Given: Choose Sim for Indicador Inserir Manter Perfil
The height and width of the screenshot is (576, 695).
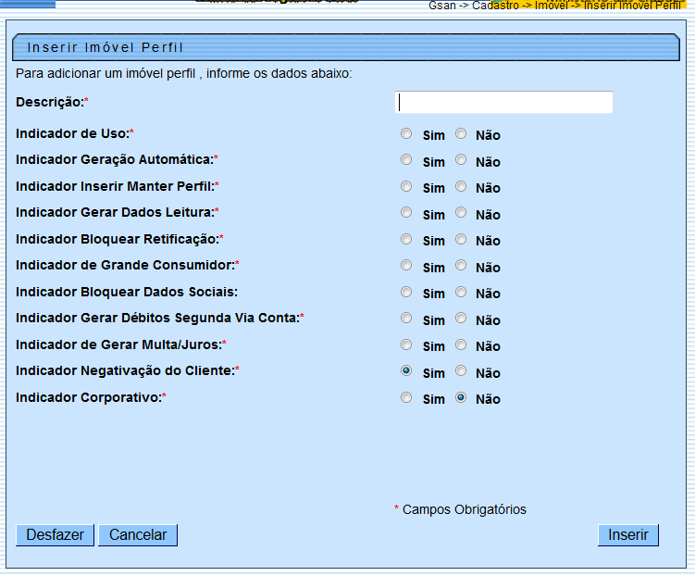Looking at the screenshot, I should point(406,186).
